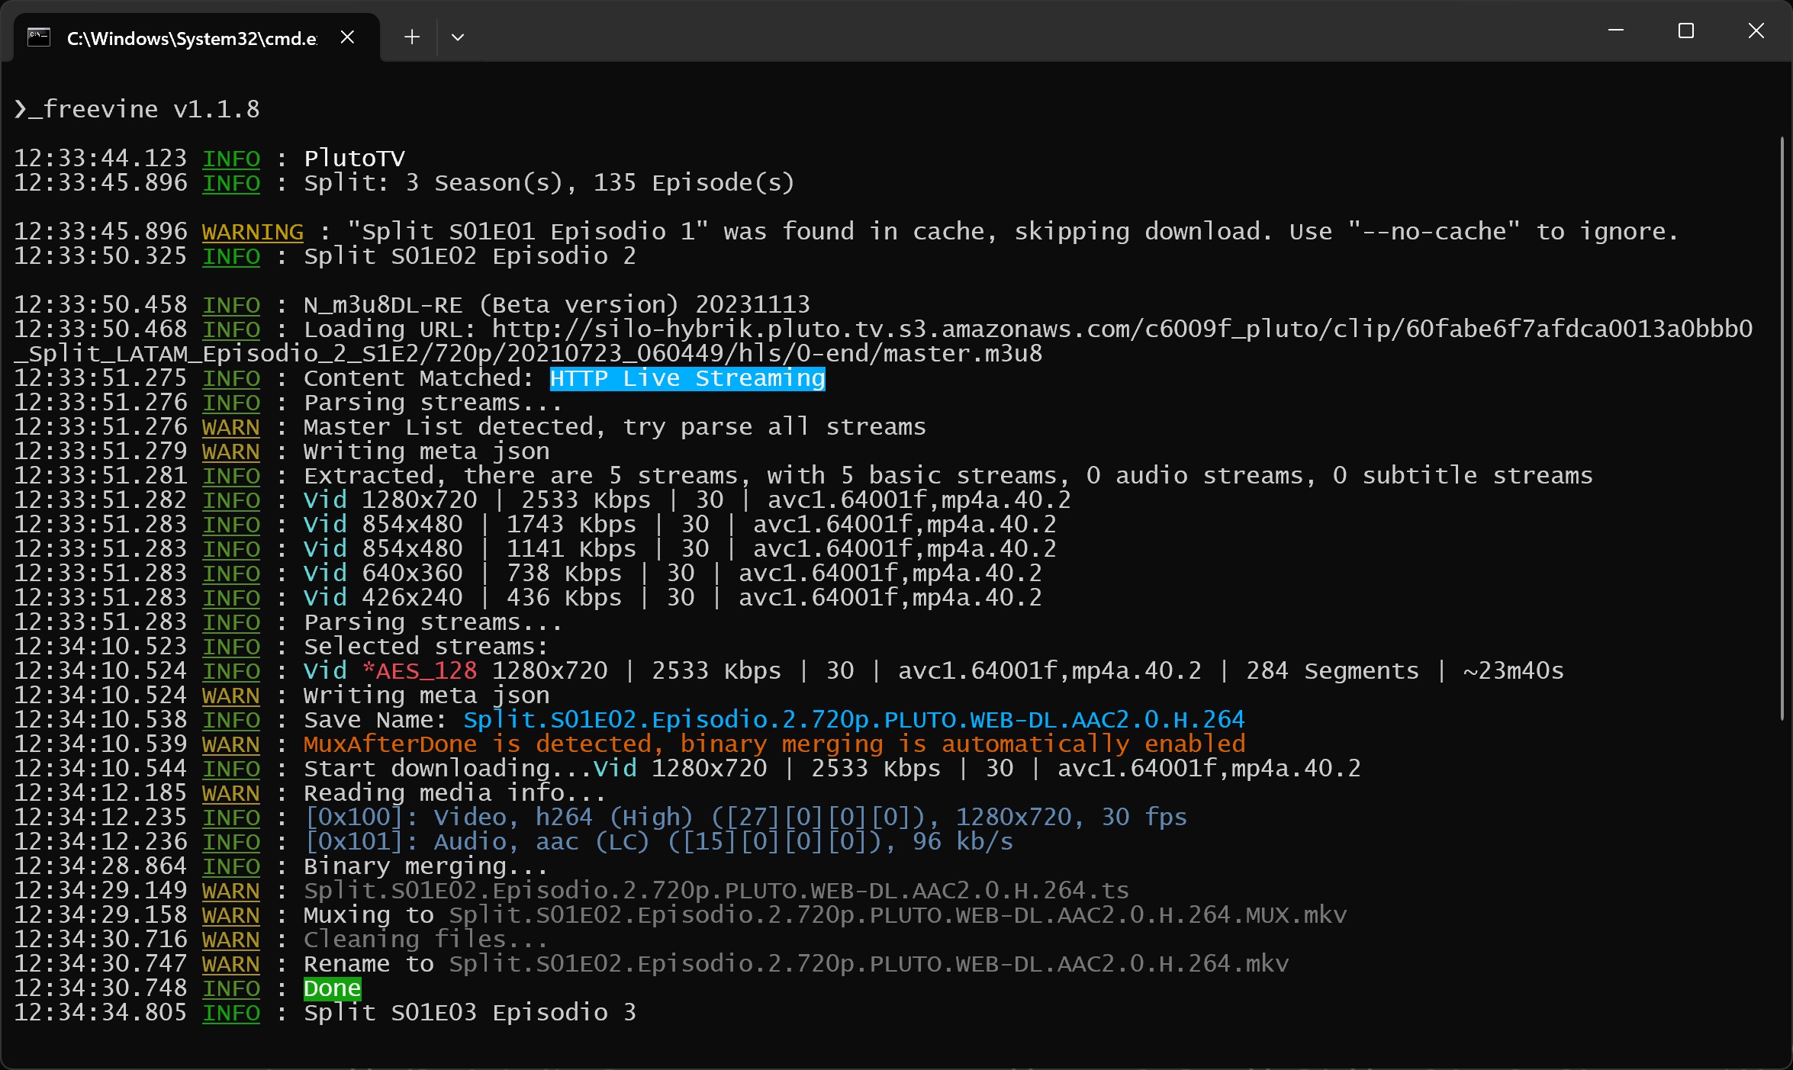The height and width of the screenshot is (1070, 1793).
Task: Click the freevine v1.1.8 title line
Action: point(137,109)
